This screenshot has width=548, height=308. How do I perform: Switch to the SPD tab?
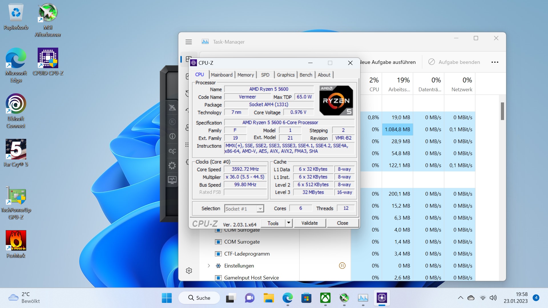[265, 75]
